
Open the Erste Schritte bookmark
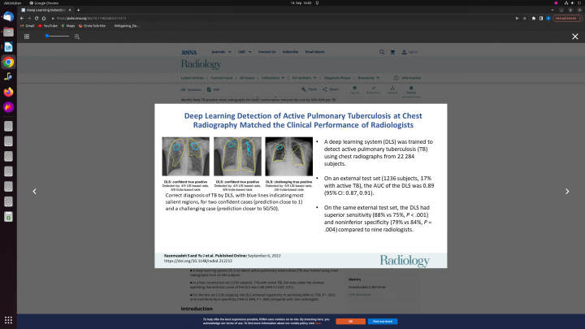pos(92,26)
